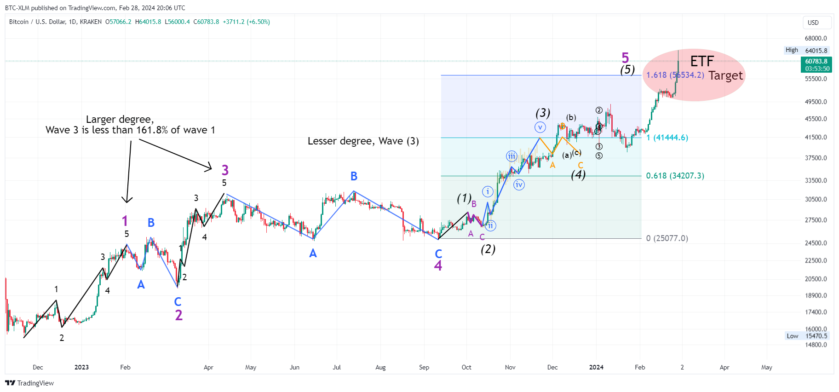The height and width of the screenshot is (392, 839).
Task: Click the +3711.2 (+6.50%) change value
Action: point(246,22)
